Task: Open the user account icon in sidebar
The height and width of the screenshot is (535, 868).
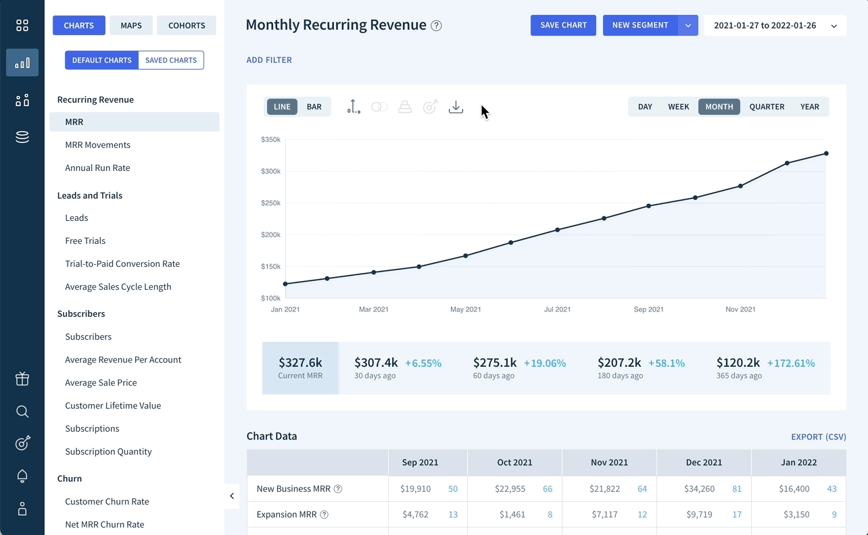Action: click(22, 509)
